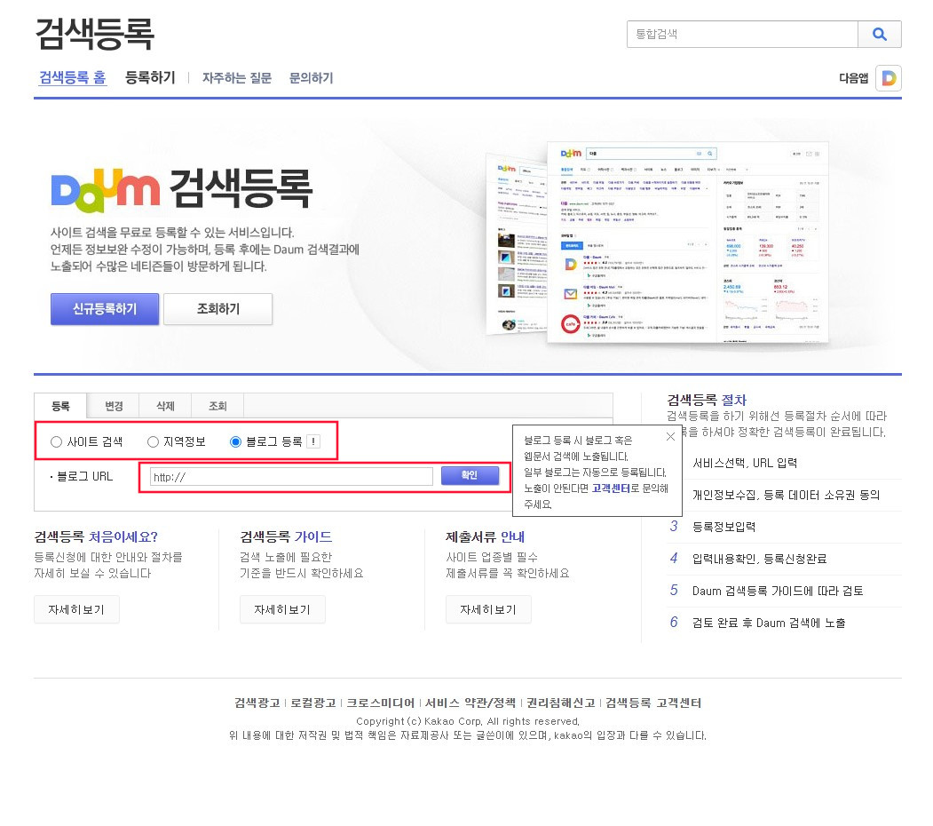Click step 6 검토 완료 후 Daum 검색에 노출
Image resolution: width=933 pixels, height=826 pixels.
pos(769,623)
